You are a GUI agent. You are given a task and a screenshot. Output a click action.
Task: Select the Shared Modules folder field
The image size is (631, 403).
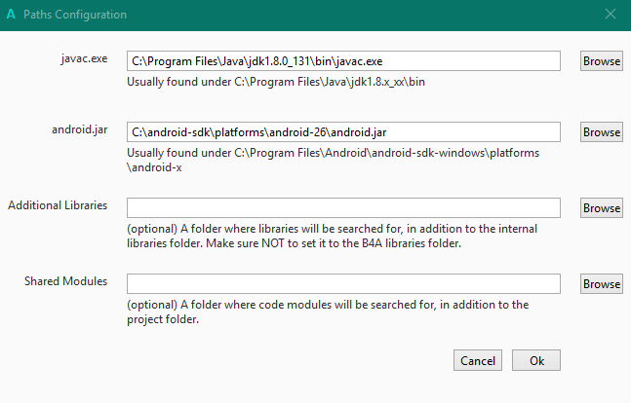click(x=343, y=283)
